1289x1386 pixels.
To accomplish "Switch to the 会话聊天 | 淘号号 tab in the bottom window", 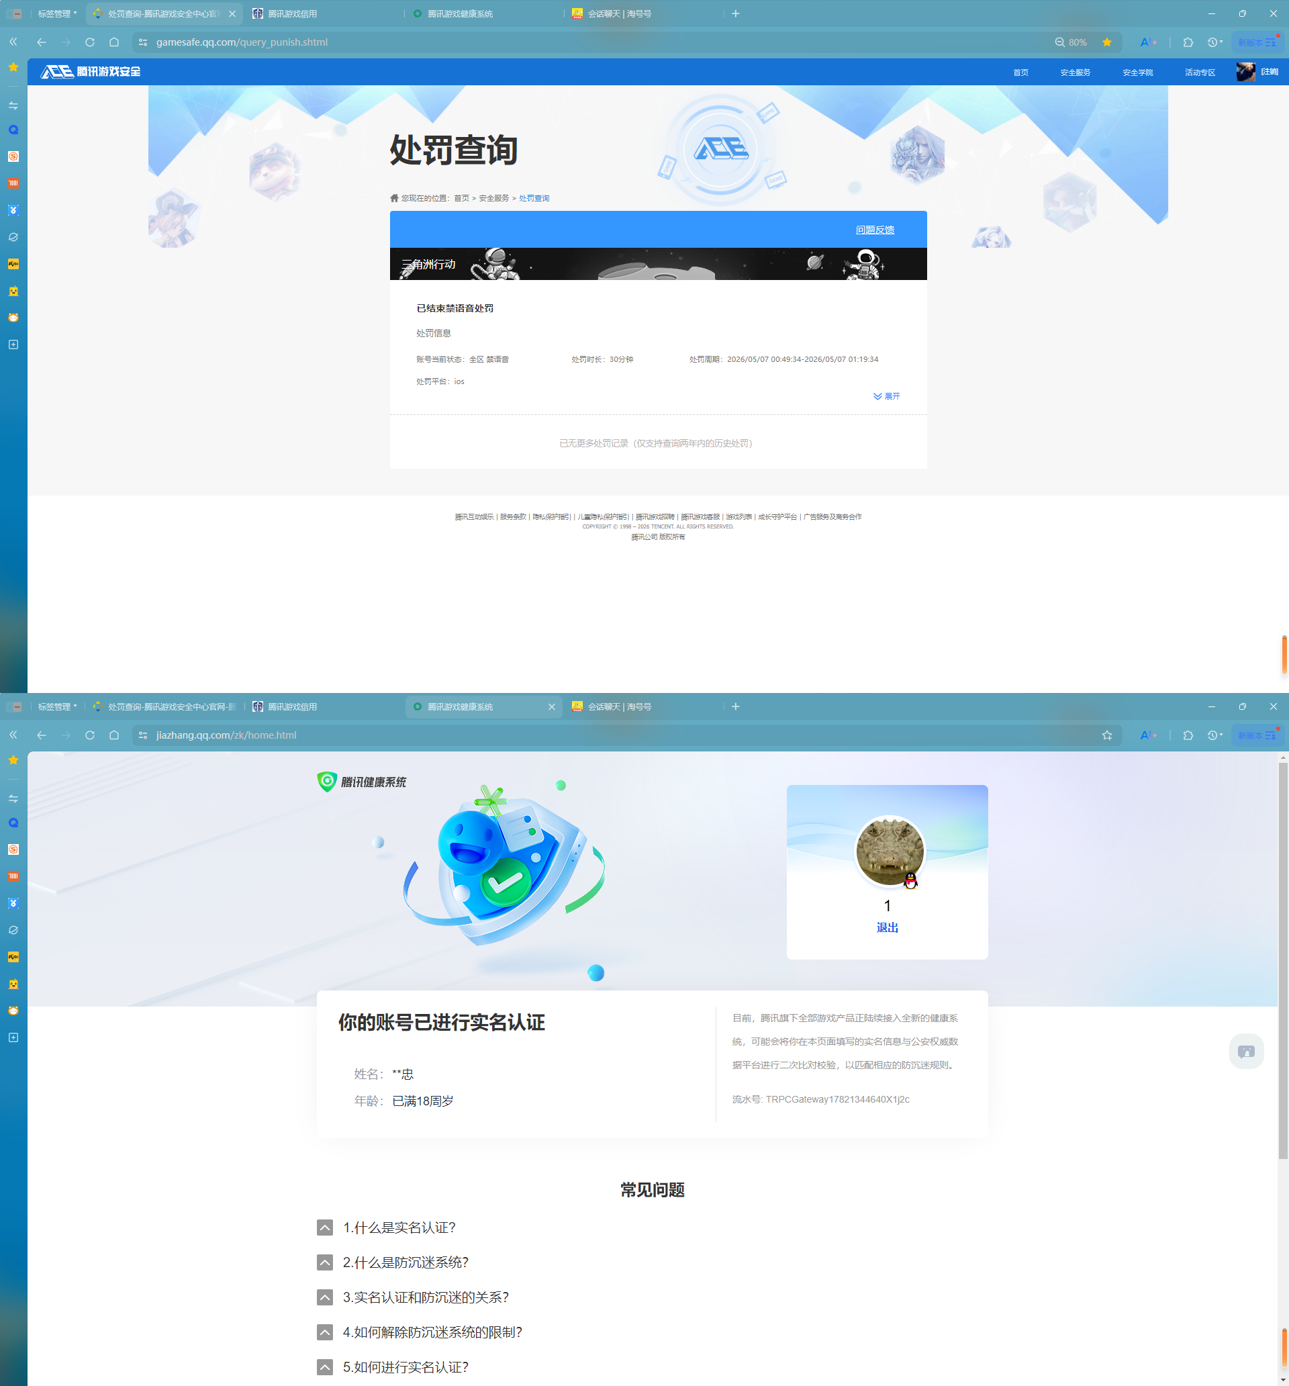I will [x=643, y=706].
